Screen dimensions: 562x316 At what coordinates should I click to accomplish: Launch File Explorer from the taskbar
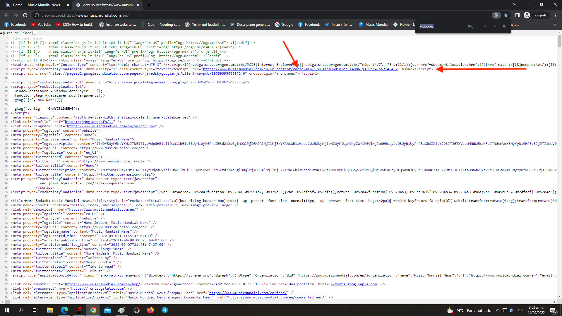(50, 310)
